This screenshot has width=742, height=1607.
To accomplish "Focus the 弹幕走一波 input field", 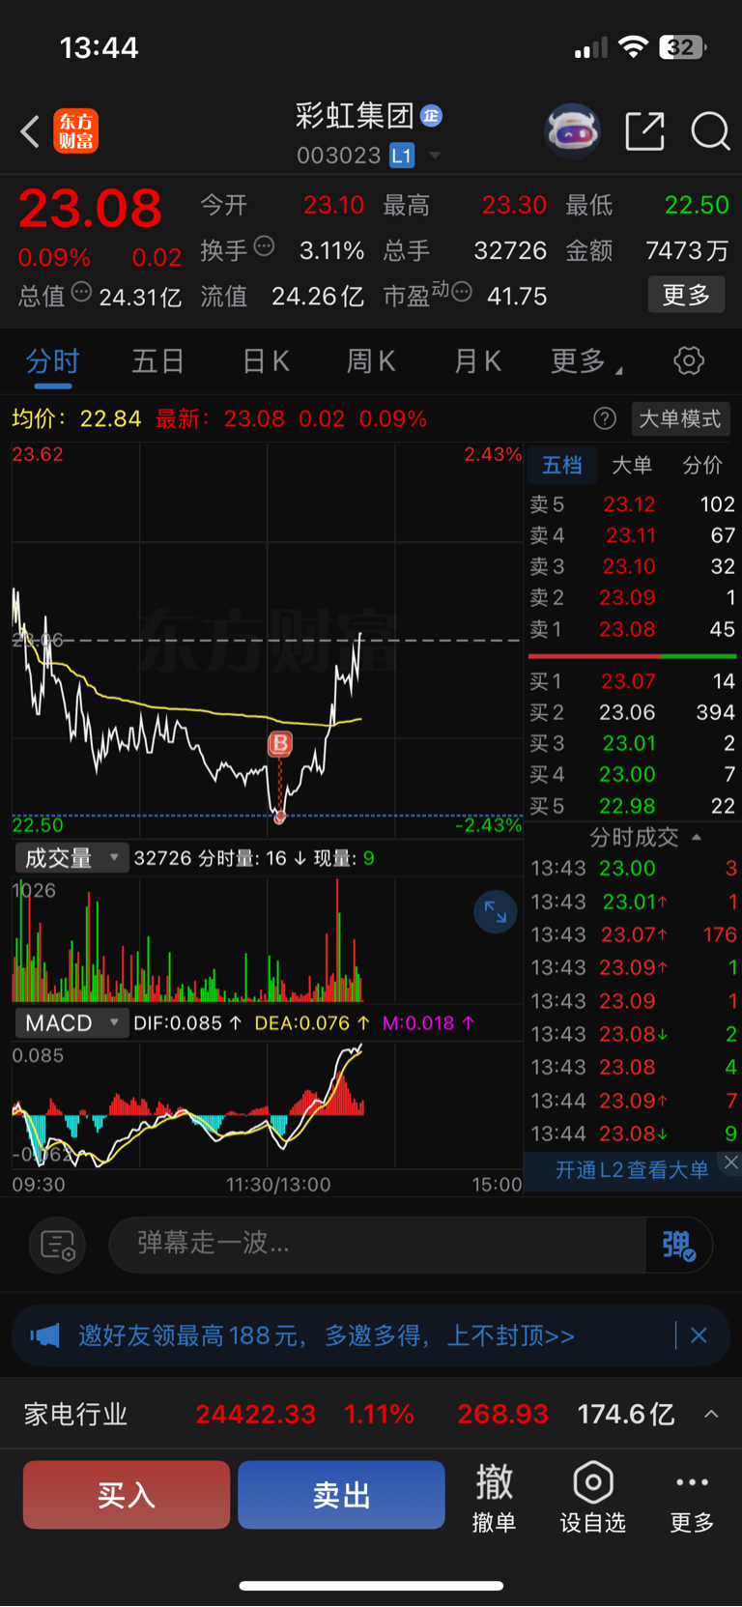I will click(377, 1245).
